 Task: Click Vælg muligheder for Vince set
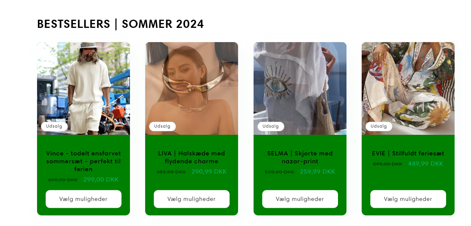click(x=84, y=199)
